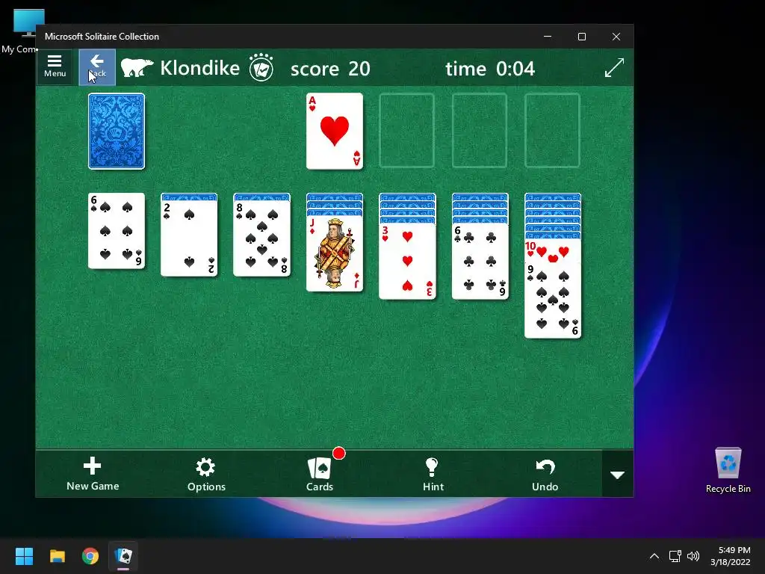Select the Jack of diamonds card
This screenshot has width=765, height=574.
point(335,253)
